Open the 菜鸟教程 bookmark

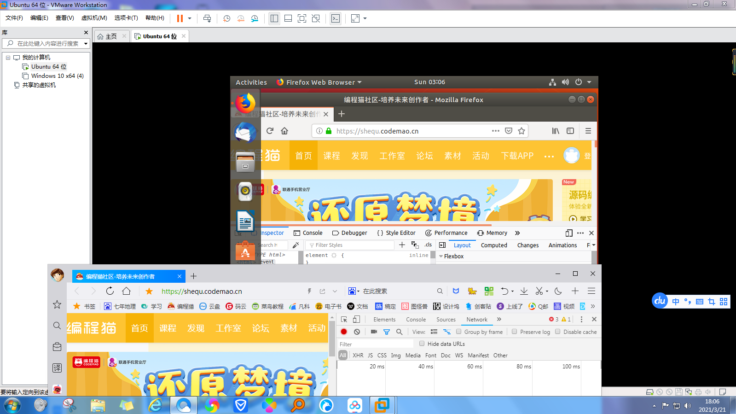(x=268, y=306)
